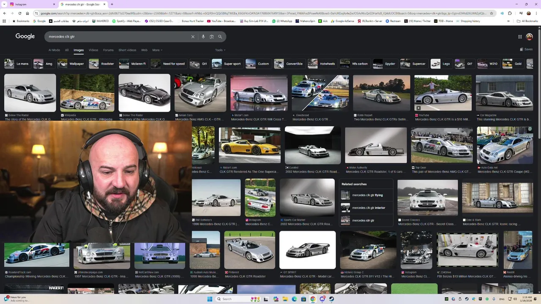Screen dimensions: 541x304
Task: Submit search with the magnifier icon
Action: 220,37
